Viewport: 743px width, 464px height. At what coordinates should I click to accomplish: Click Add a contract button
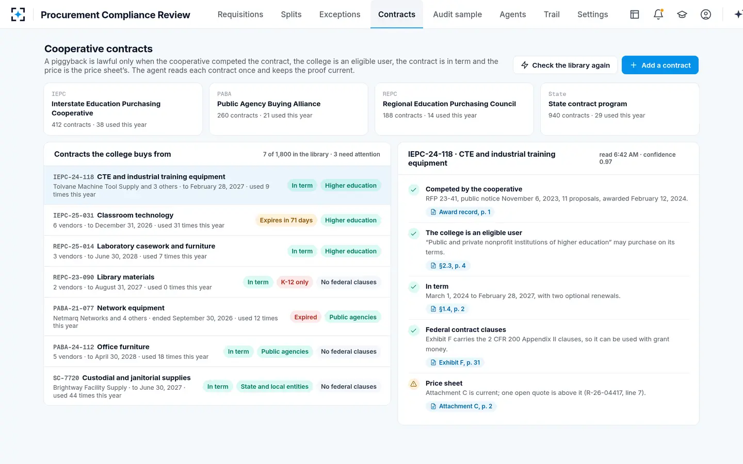(660, 65)
